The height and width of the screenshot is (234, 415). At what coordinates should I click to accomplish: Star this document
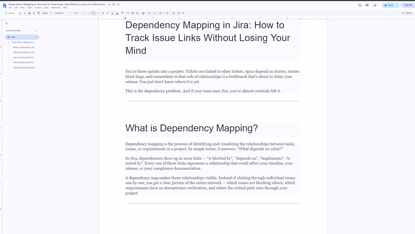[x=109, y=5]
